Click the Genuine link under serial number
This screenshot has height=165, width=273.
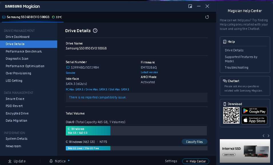coord(70,73)
